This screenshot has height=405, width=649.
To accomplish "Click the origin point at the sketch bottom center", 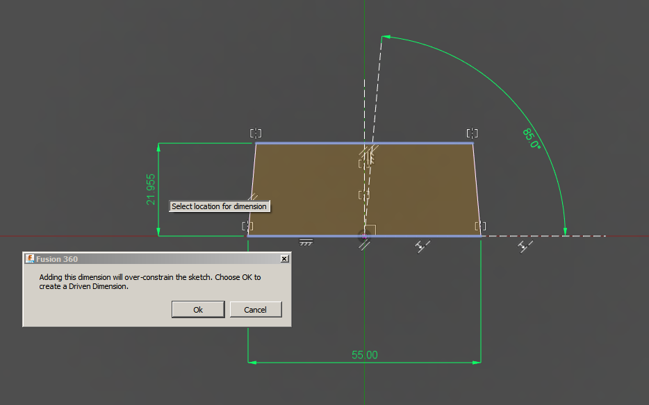I will tap(363, 235).
